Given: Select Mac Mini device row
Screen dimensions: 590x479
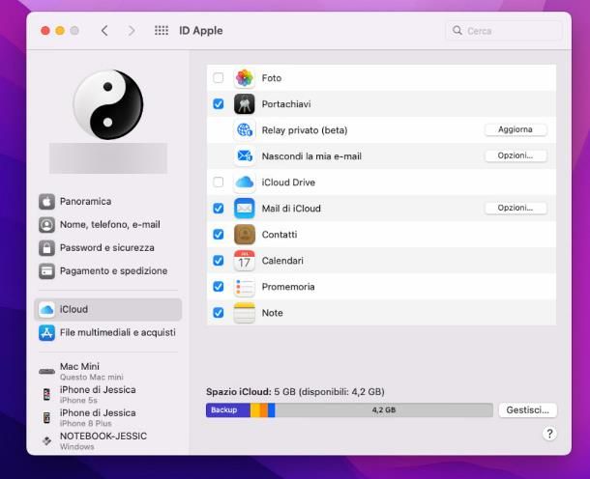Looking at the screenshot, I should tap(108, 372).
